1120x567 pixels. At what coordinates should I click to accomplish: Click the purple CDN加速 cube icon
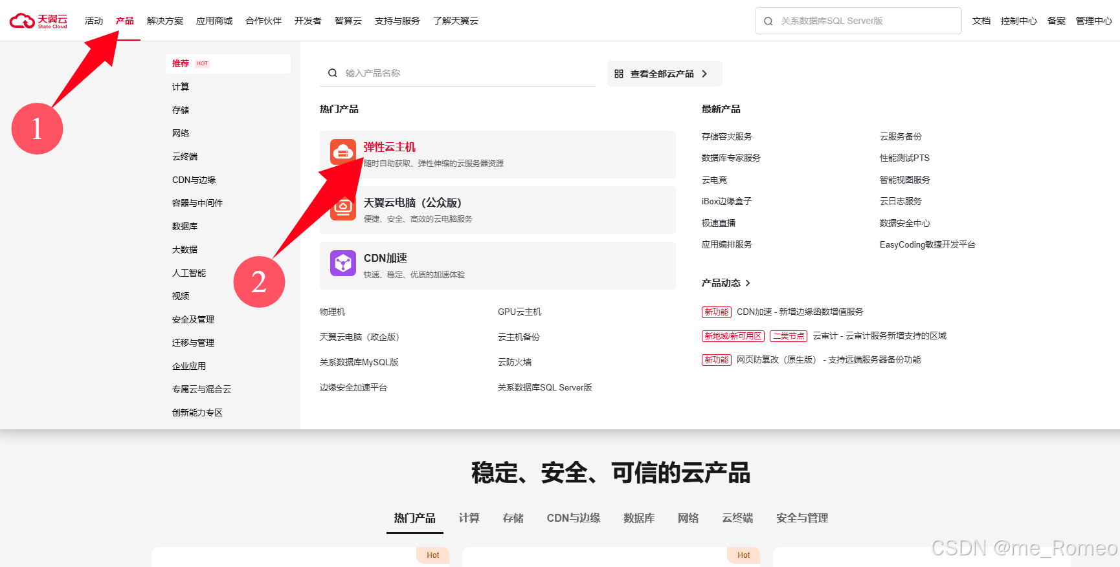point(343,263)
